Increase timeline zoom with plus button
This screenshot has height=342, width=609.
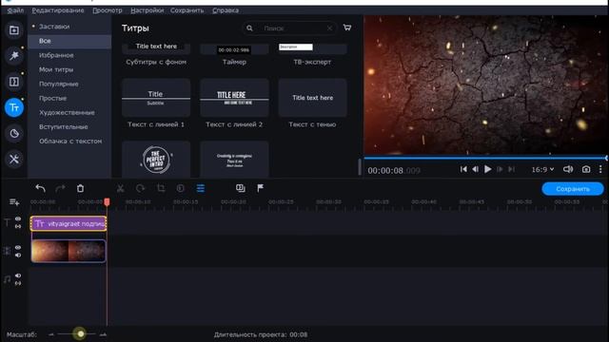tap(103, 334)
